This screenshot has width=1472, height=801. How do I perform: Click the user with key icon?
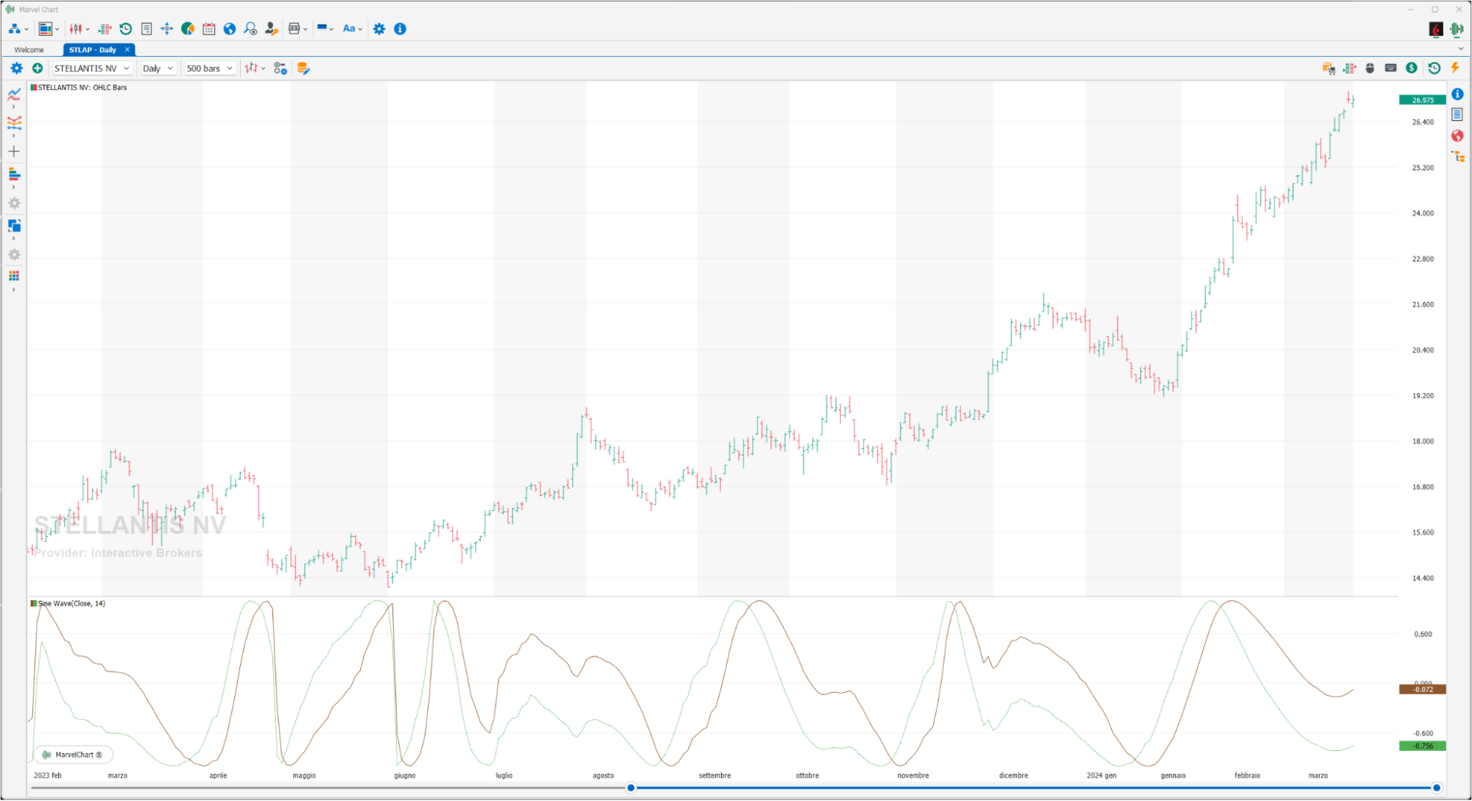coord(271,29)
